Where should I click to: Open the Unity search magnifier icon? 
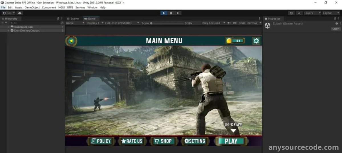[299, 13]
